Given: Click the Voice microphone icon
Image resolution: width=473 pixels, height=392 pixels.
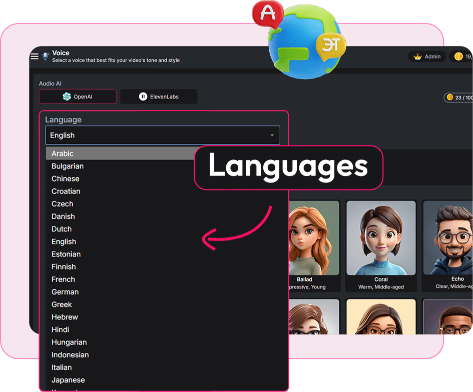Looking at the screenshot, I should click(x=46, y=56).
